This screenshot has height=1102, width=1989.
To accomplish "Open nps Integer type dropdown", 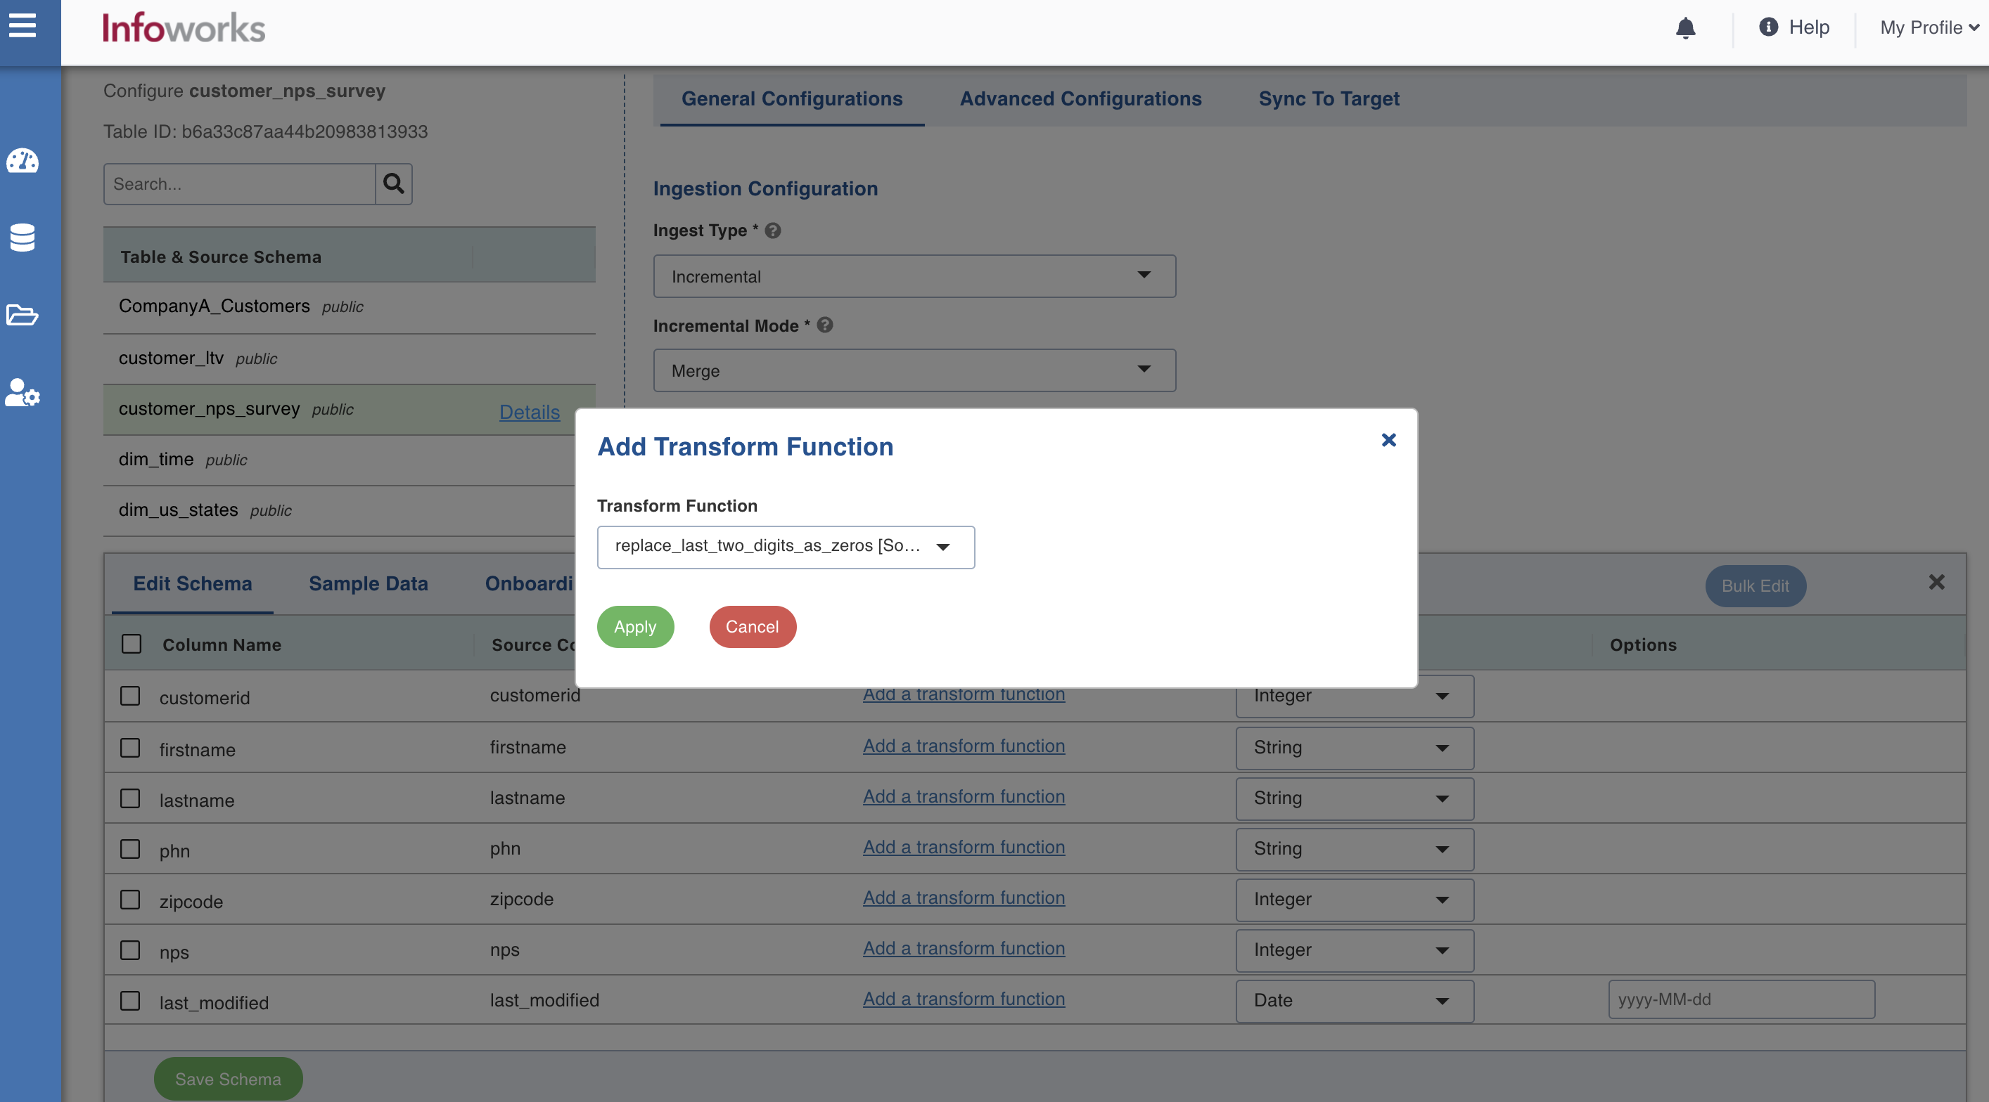I will 1355,950.
